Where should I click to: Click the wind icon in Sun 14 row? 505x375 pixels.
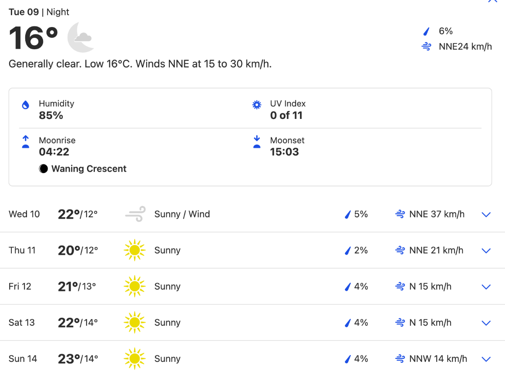coord(400,358)
